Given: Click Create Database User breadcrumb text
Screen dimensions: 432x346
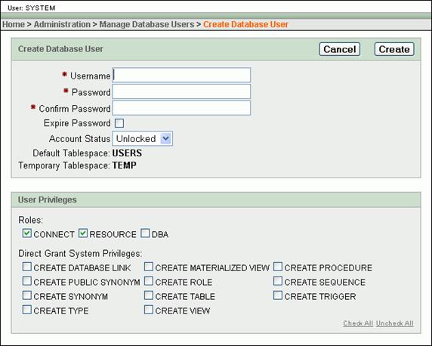Looking at the screenshot, I should [245, 24].
